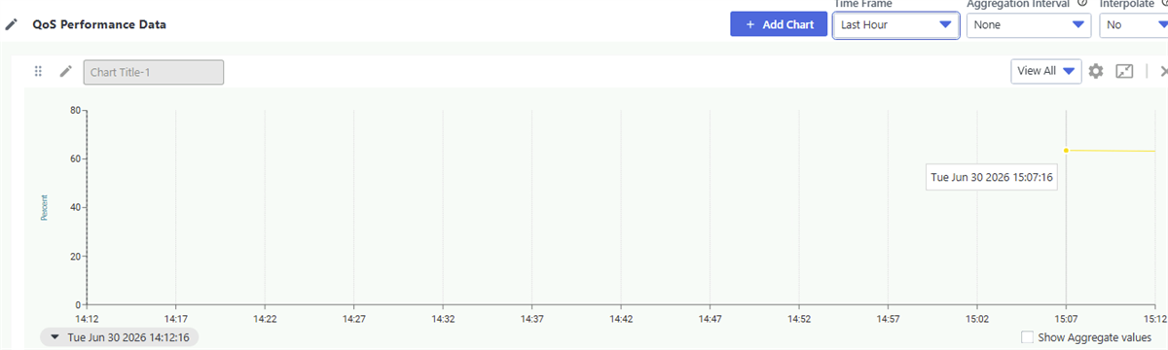This screenshot has height=350, width=1168.
Task: Open the chart settings gear icon
Action: coord(1096,71)
